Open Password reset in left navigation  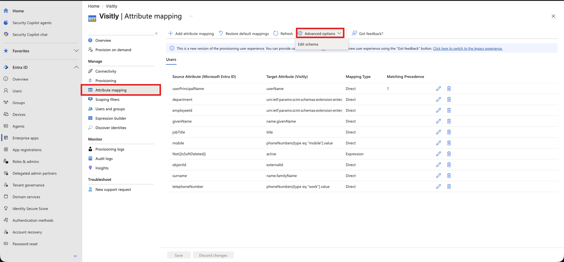[25, 244]
